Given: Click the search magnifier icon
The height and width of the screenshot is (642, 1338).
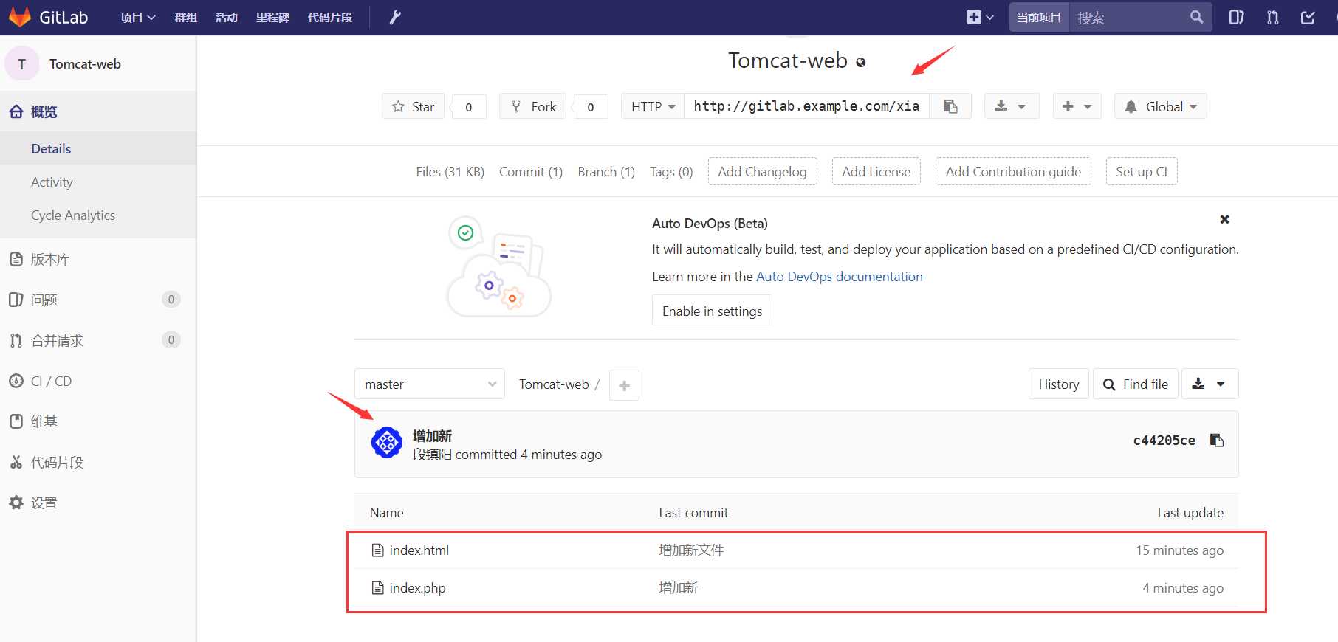Looking at the screenshot, I should (x=1196, y=17).
